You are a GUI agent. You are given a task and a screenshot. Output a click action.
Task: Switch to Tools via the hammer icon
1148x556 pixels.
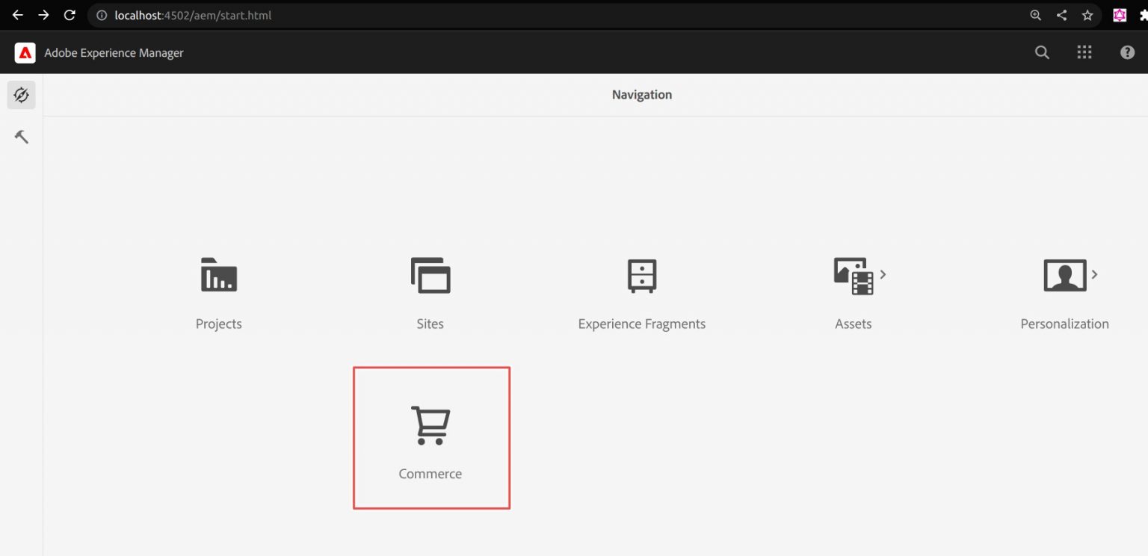click(20, 136)
